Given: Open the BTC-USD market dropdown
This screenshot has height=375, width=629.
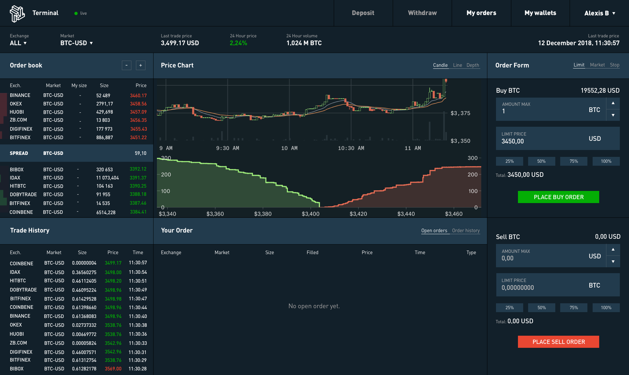Looking at the screenshot, I should point(77,43).
